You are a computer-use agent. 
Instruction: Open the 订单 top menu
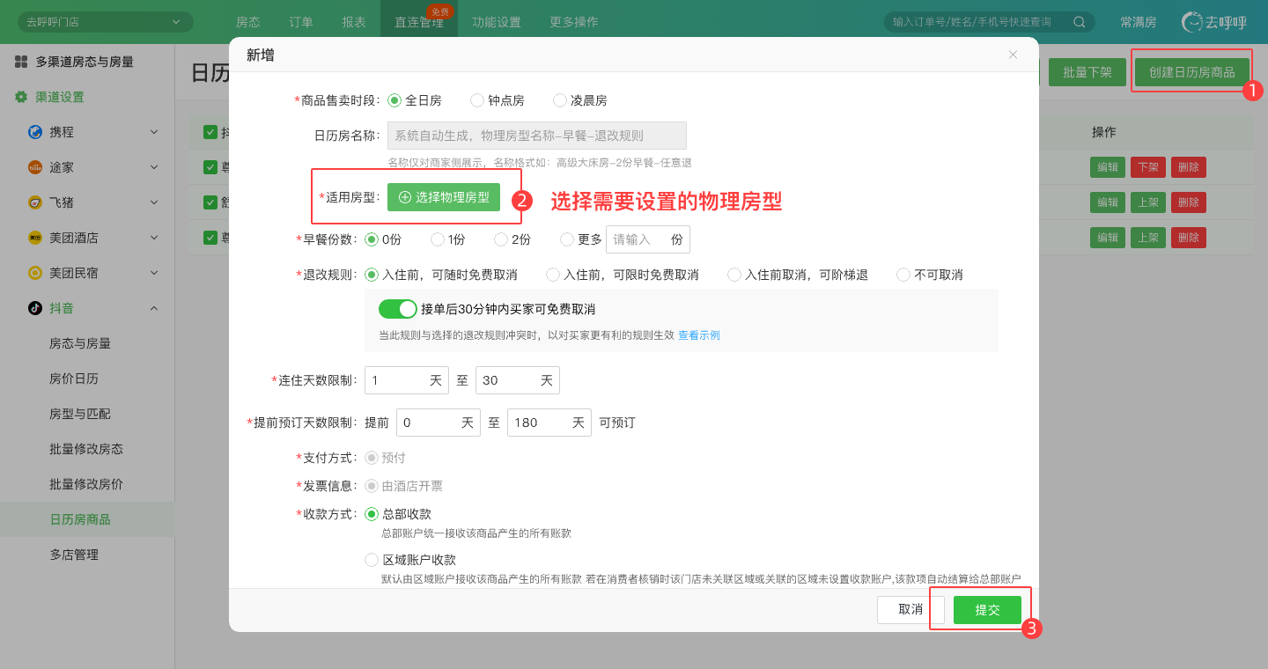point(301,22)
